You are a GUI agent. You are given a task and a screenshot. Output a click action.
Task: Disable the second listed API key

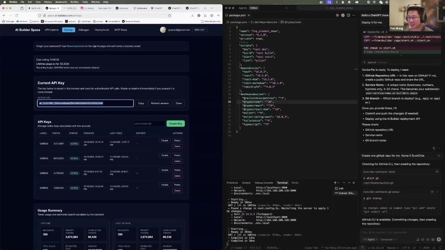click(x=165, y=156)
